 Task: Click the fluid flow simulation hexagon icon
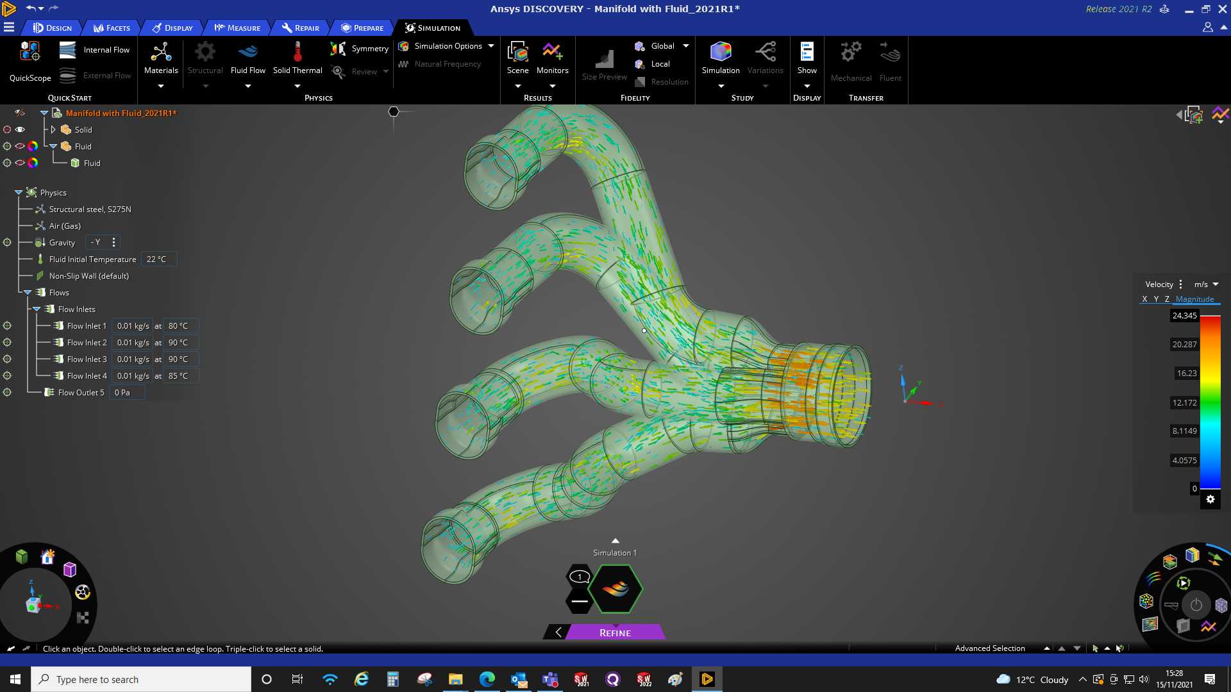[615, 589]
